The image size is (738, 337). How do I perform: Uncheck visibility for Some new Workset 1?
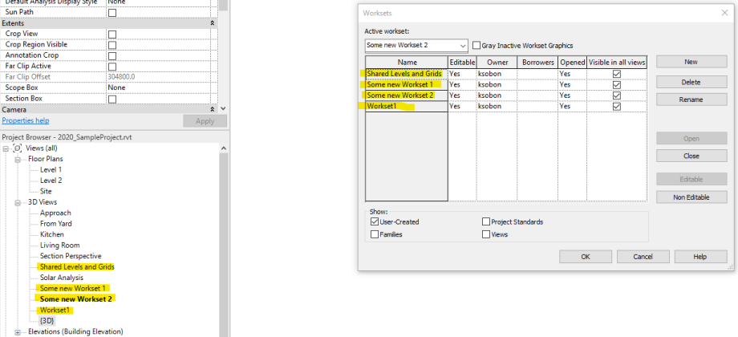617,85
